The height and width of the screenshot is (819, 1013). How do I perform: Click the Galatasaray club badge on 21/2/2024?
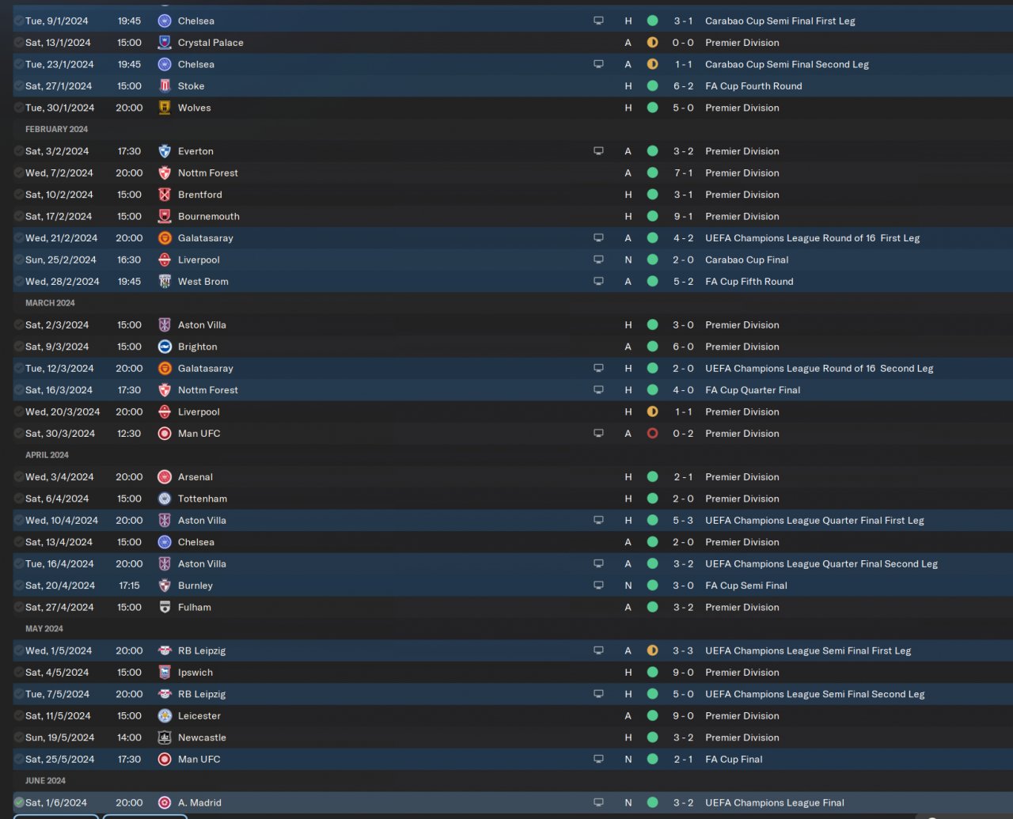pos(165,238)
